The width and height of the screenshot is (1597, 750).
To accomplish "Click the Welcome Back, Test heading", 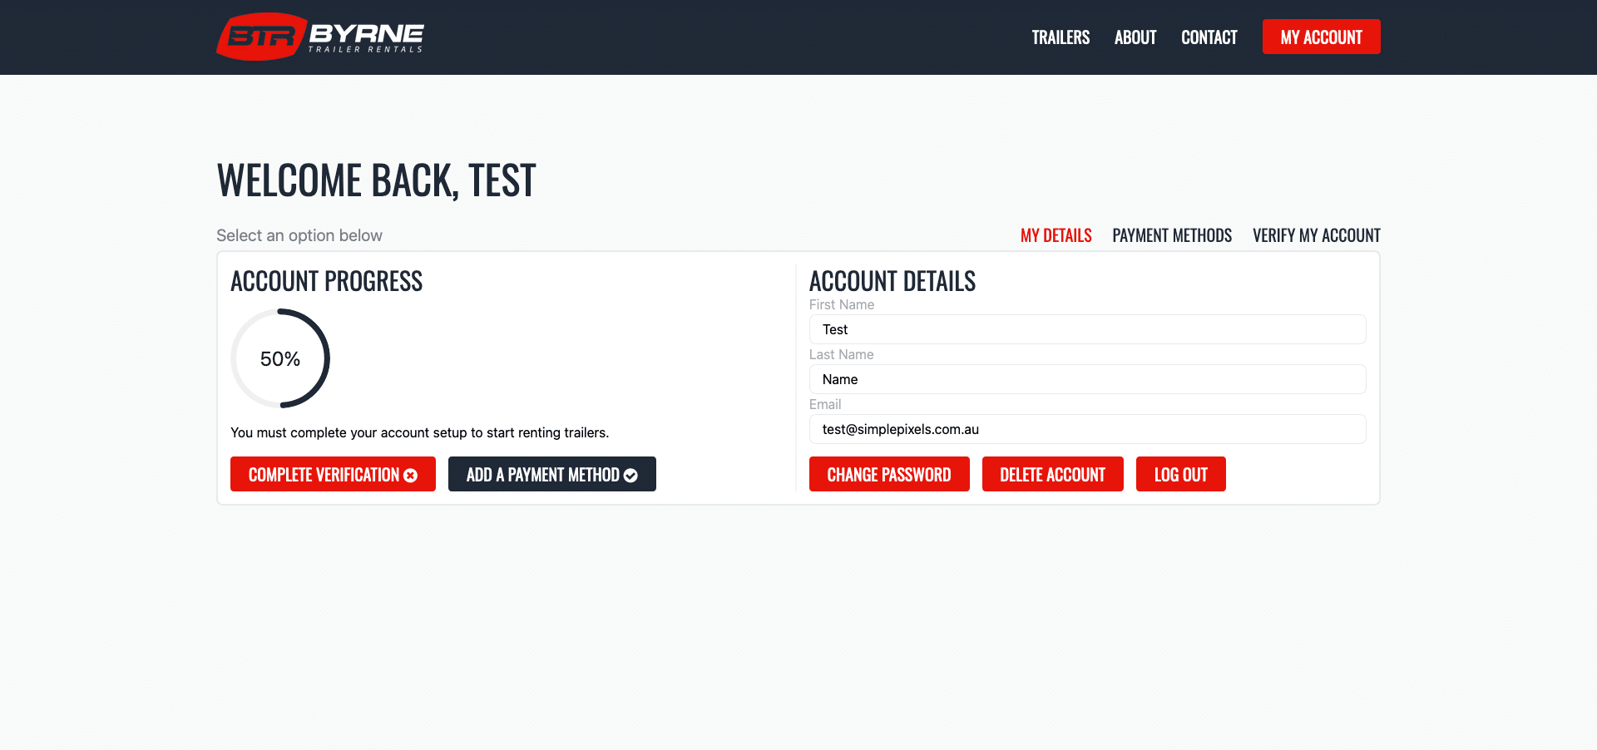I will tap(376, 180).
